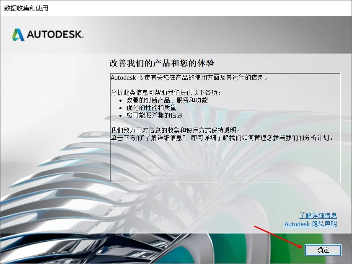The image size is (352, 264).
Task: Click the 确定 button
Action: (323, 250)
